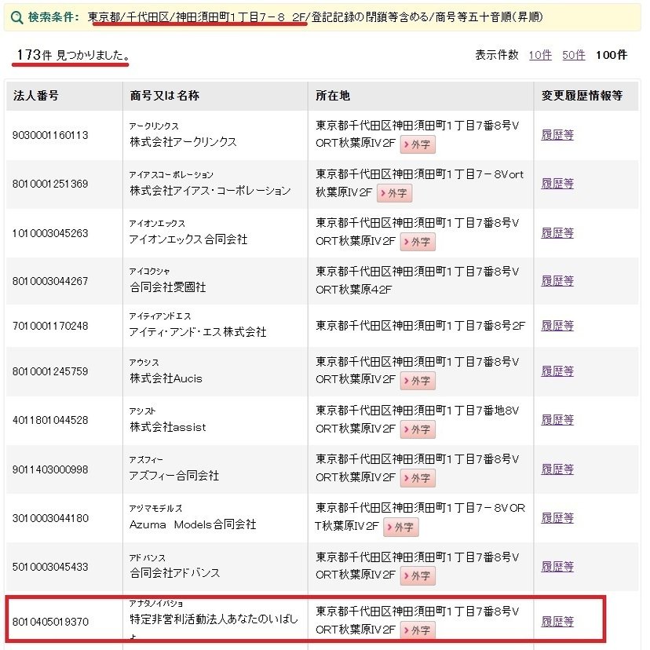
Task: Select corporate number 4011801044528
Action: pyautogui.click(x=50, y=420)
